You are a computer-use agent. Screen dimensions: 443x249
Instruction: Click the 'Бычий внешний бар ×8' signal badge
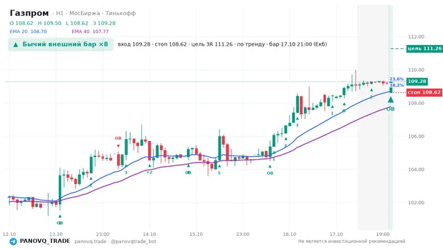tap(61, 44)
